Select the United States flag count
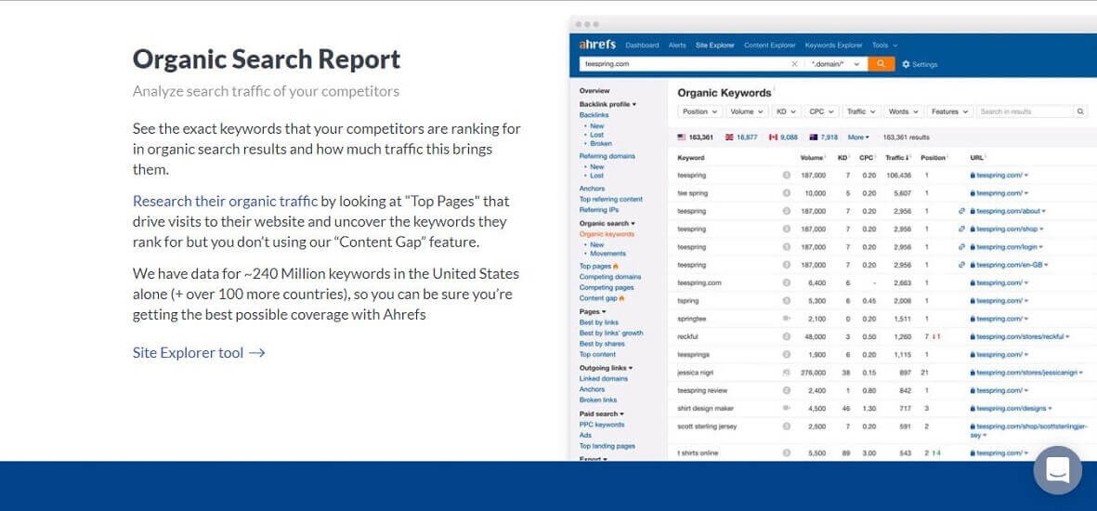Screen dimensions: 1097x511 click(695, 137)
